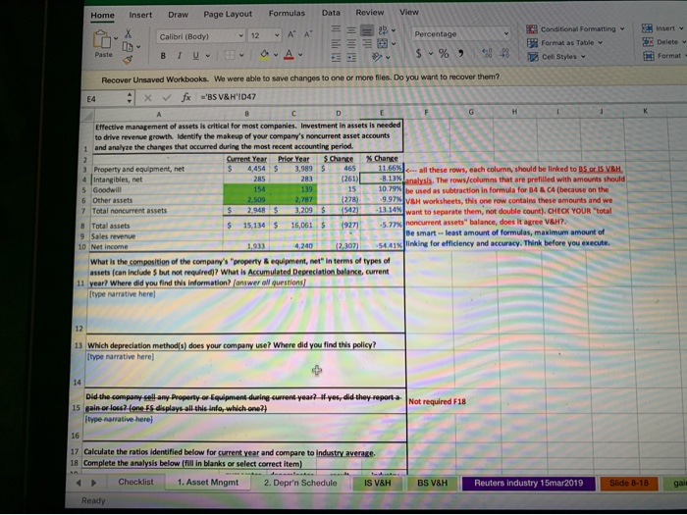Increase indent of cell text
Viewport: 687px width, 515px height.
coord(351,57)
